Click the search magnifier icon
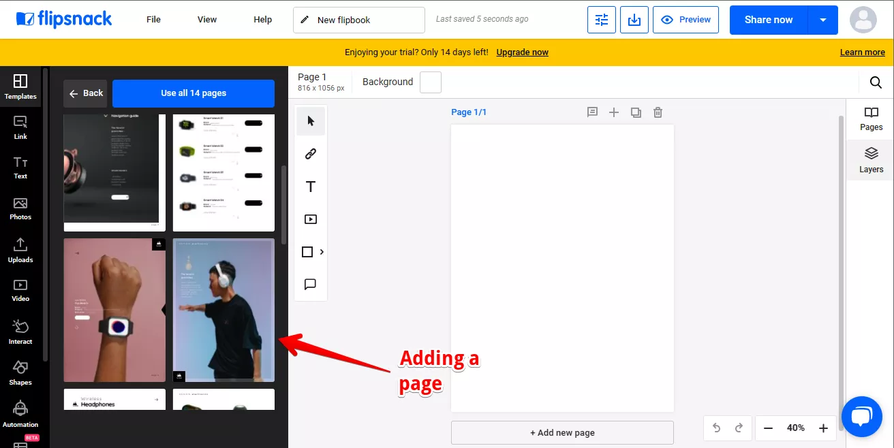Viewport: 894px width, 448px height. click(876, 82)
